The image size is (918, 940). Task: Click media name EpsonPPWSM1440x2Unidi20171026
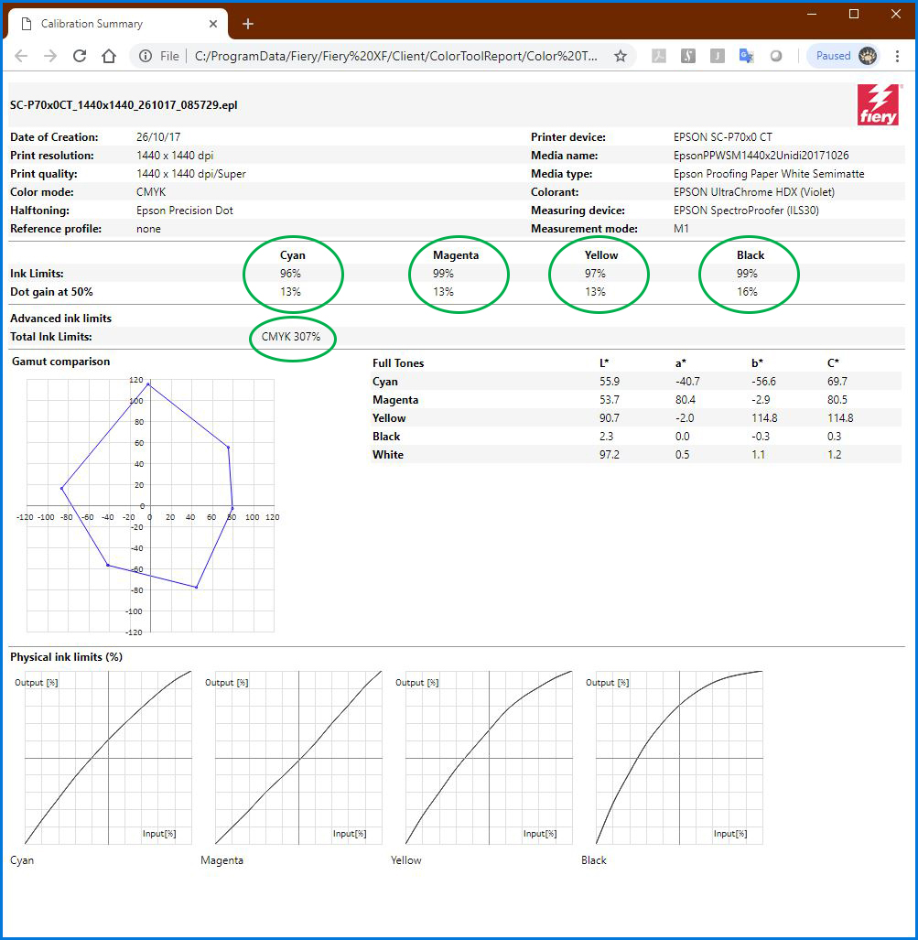point(761,156)
